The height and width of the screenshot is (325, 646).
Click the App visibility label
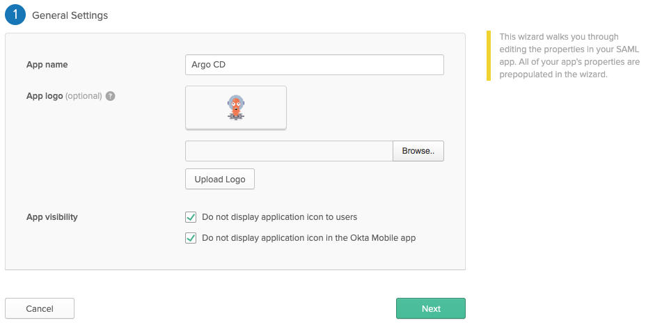52,217
